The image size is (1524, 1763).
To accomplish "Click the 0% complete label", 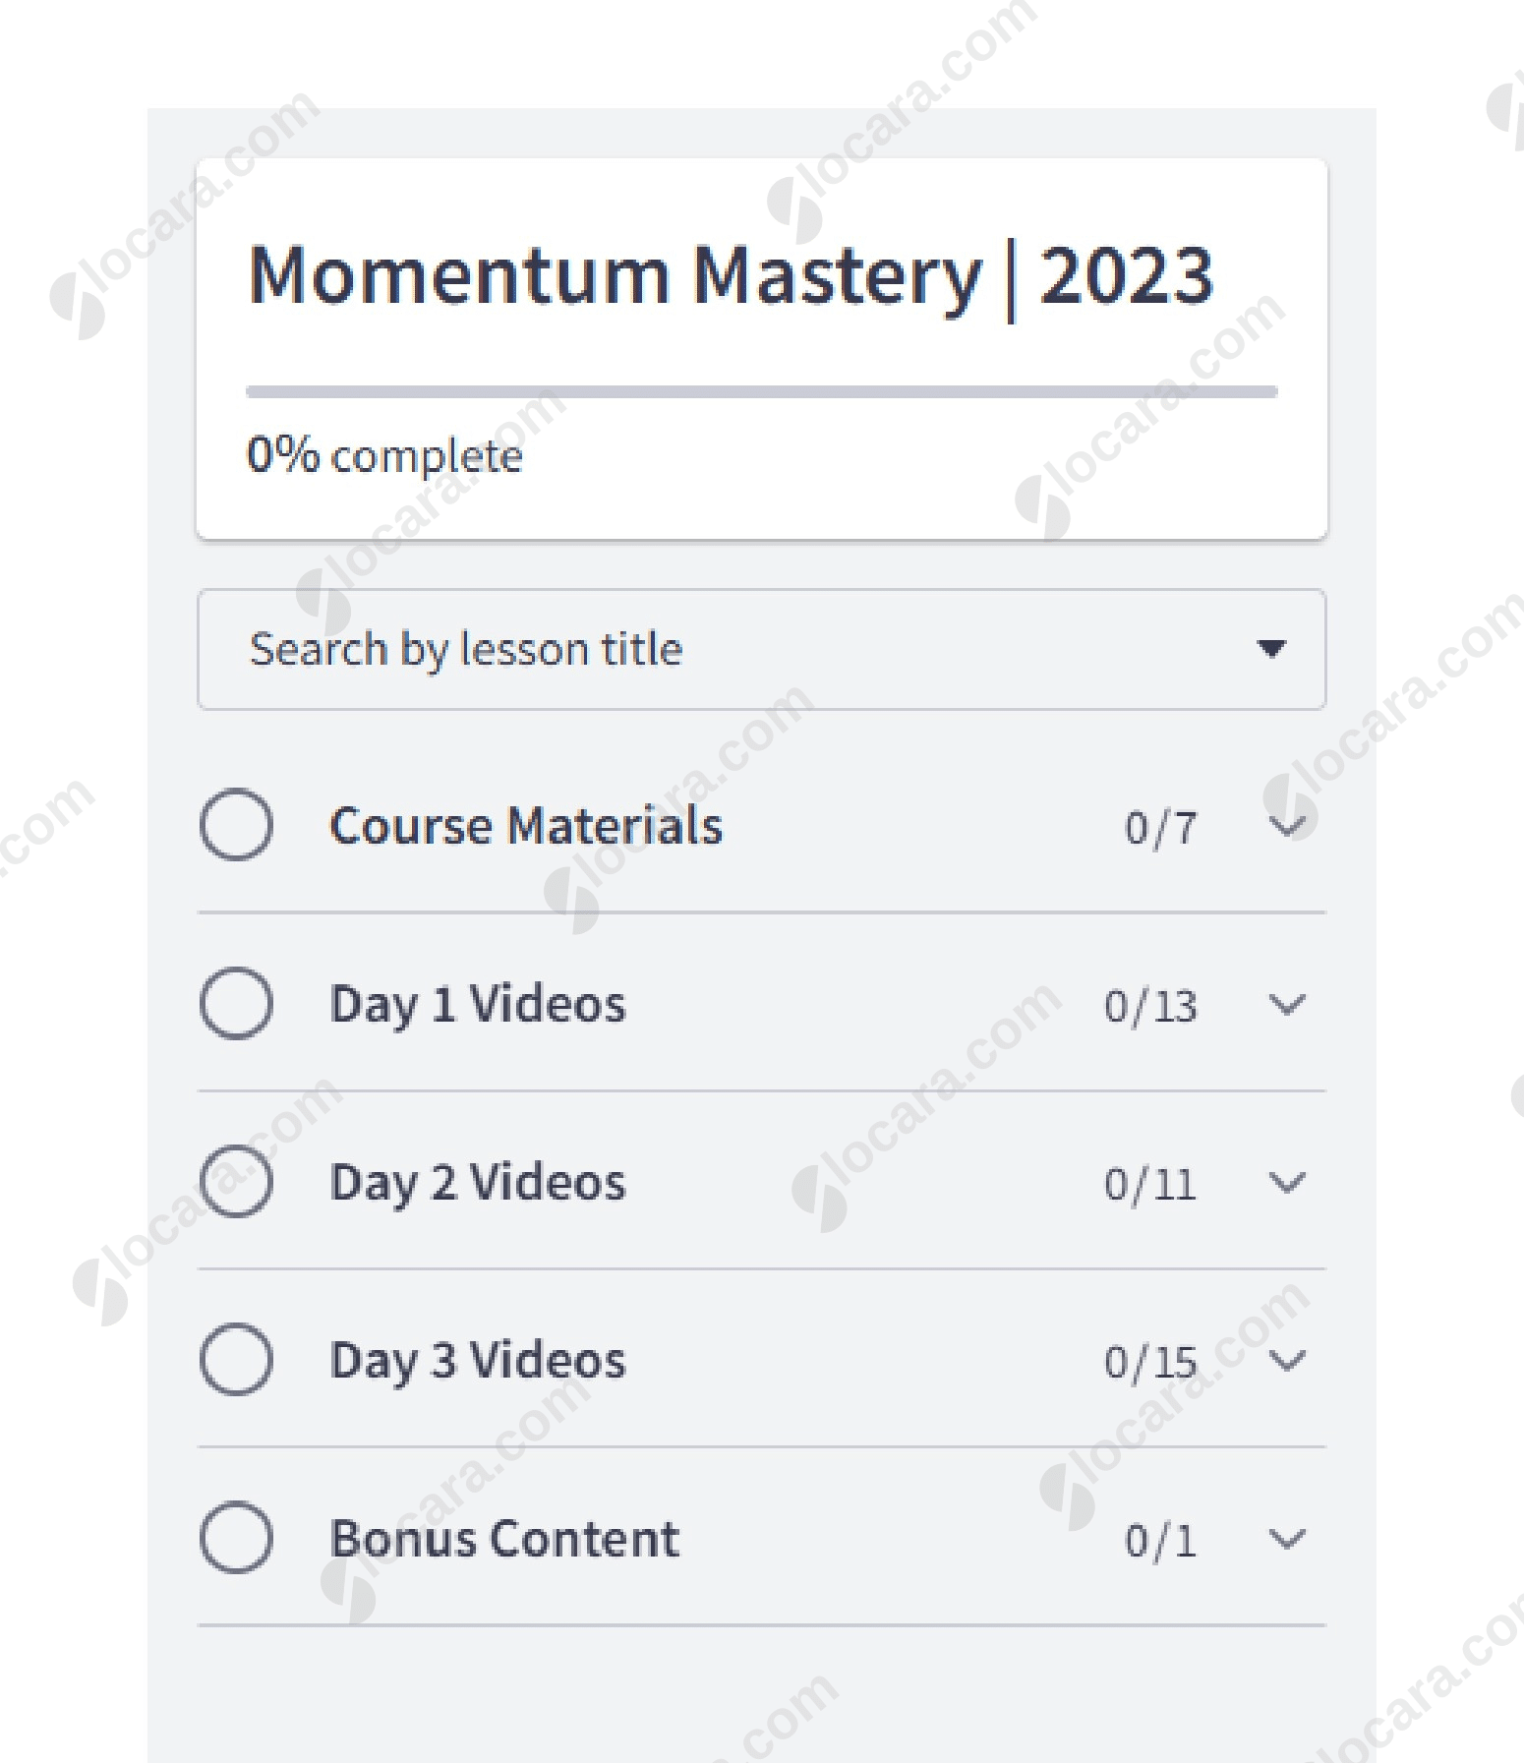I will pyautogui.click(x=384, y=453).
